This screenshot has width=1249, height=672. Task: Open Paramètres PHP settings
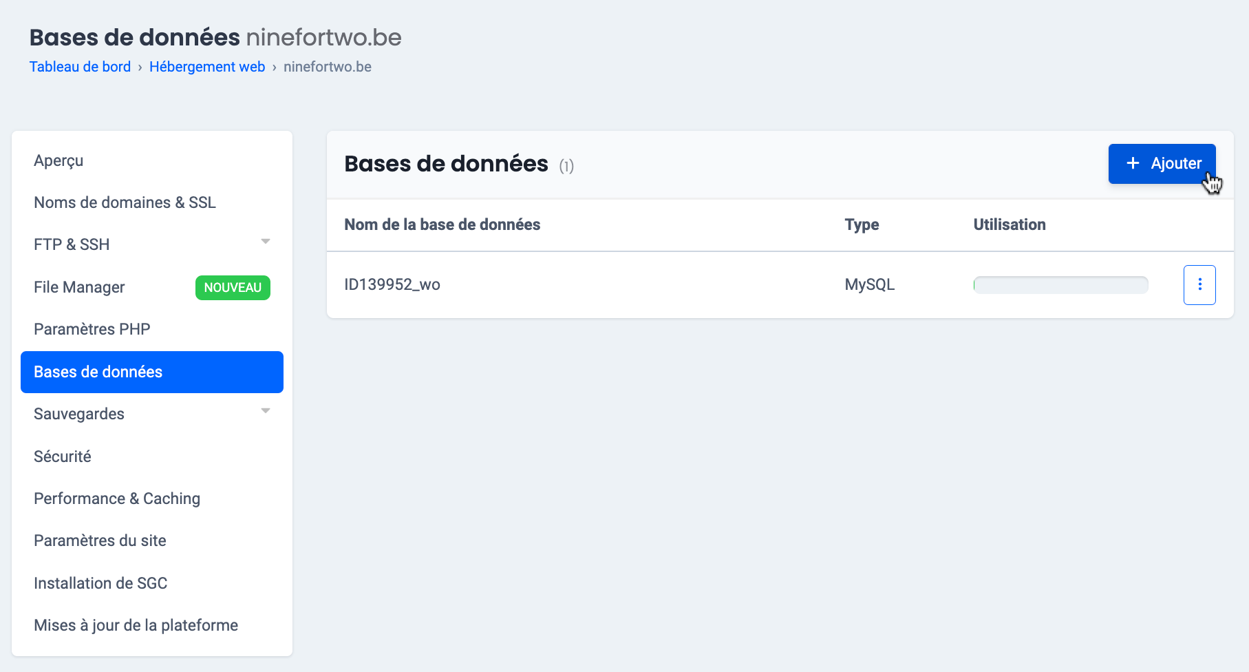(x=92, y=329)
